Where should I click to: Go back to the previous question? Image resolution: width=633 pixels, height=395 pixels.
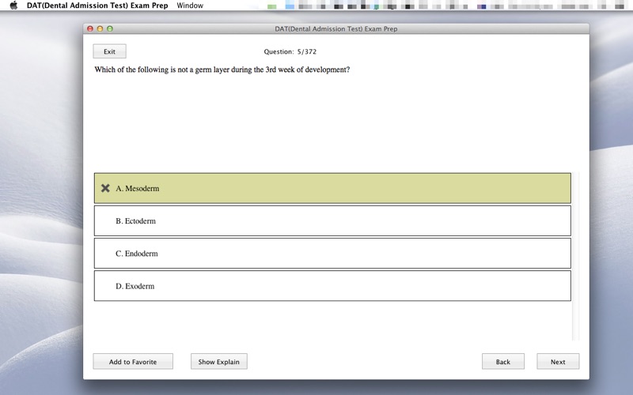click(503, 362)
